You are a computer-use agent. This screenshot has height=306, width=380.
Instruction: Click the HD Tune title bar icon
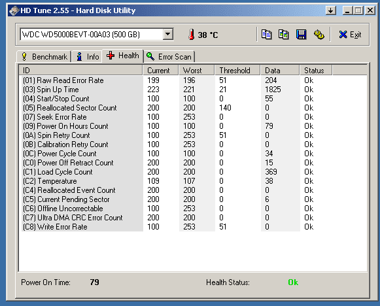click(14, 10)
